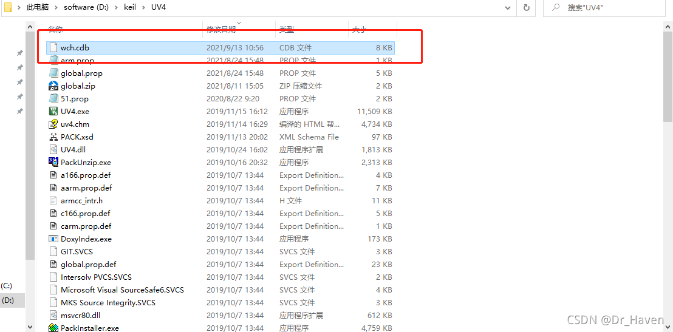Click the PackInstaller.exe icon
Screen dimensions: 673x332
(53, 328)
